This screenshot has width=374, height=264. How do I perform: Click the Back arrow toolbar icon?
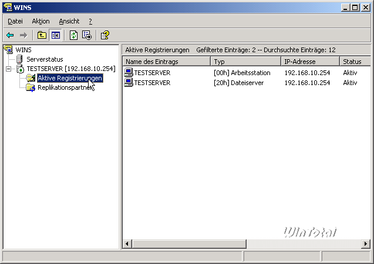point(10,35)
